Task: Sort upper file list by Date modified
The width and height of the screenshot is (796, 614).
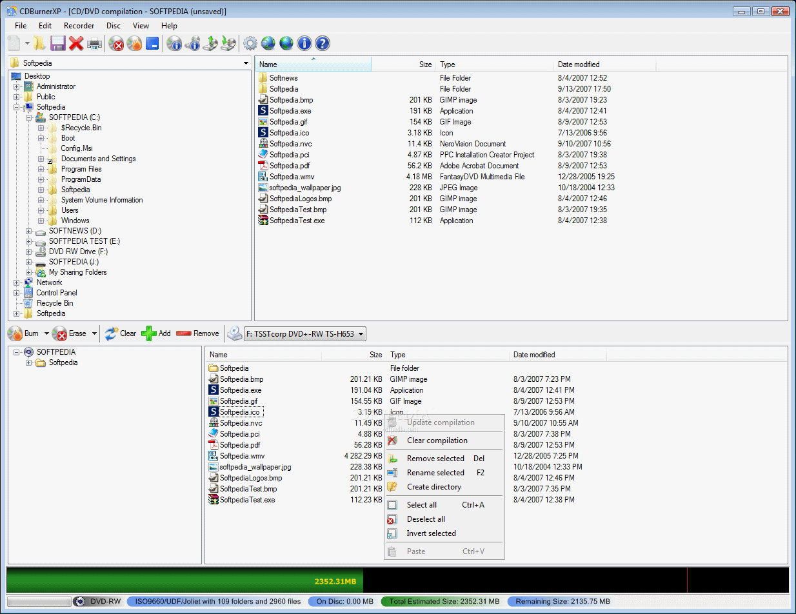Action: 605,64
